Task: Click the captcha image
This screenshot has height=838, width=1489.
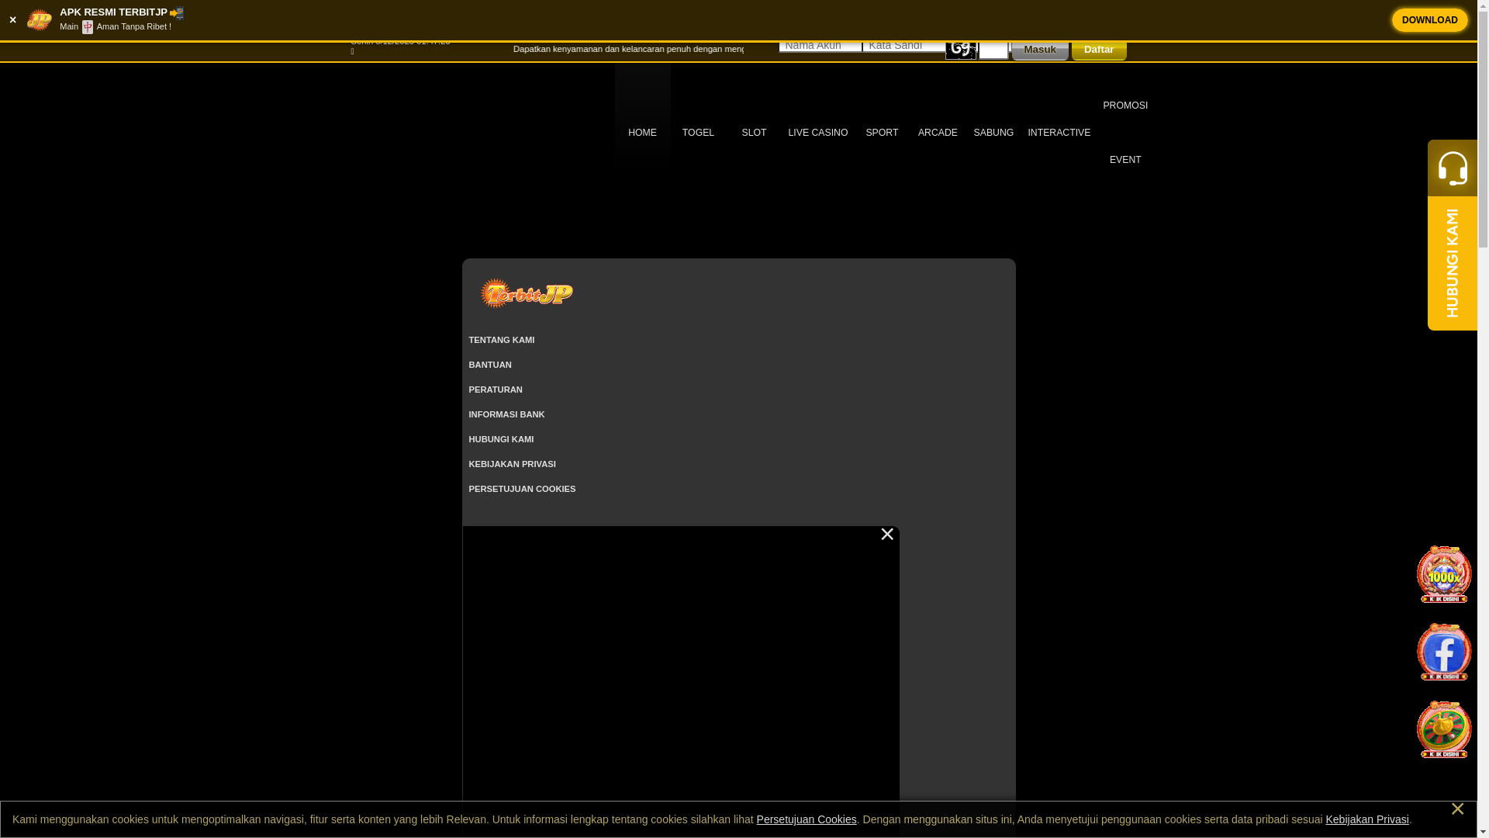Action: pyautogui.click(x=961, y=50)
